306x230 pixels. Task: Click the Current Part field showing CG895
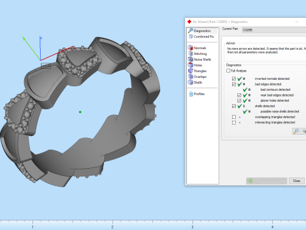274,30
